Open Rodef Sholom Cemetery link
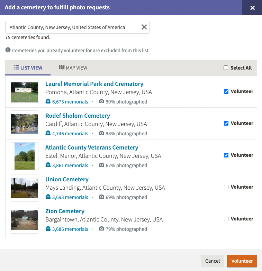Viewport: 262px width, 271px height. 78,116
